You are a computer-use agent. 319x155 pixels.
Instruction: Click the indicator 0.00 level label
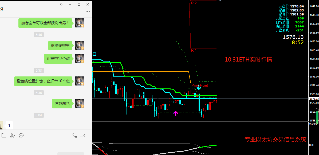click(312, 145)
